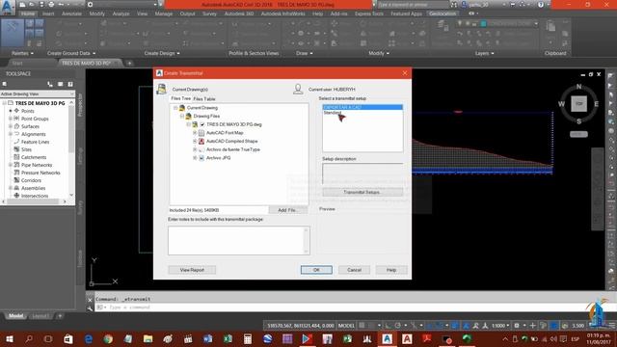
Task: Open Excel from the taskbar
Action: [x=228, y=338]
